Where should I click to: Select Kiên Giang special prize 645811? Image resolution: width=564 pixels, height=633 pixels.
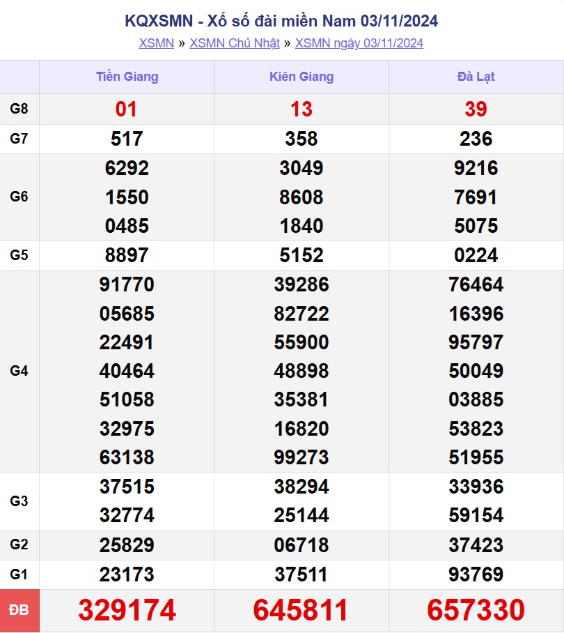pyautogui.click(x=301, y=611)
